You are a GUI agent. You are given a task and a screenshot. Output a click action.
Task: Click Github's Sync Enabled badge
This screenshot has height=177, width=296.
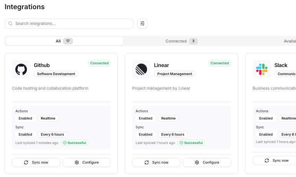[x=25, y=134]
